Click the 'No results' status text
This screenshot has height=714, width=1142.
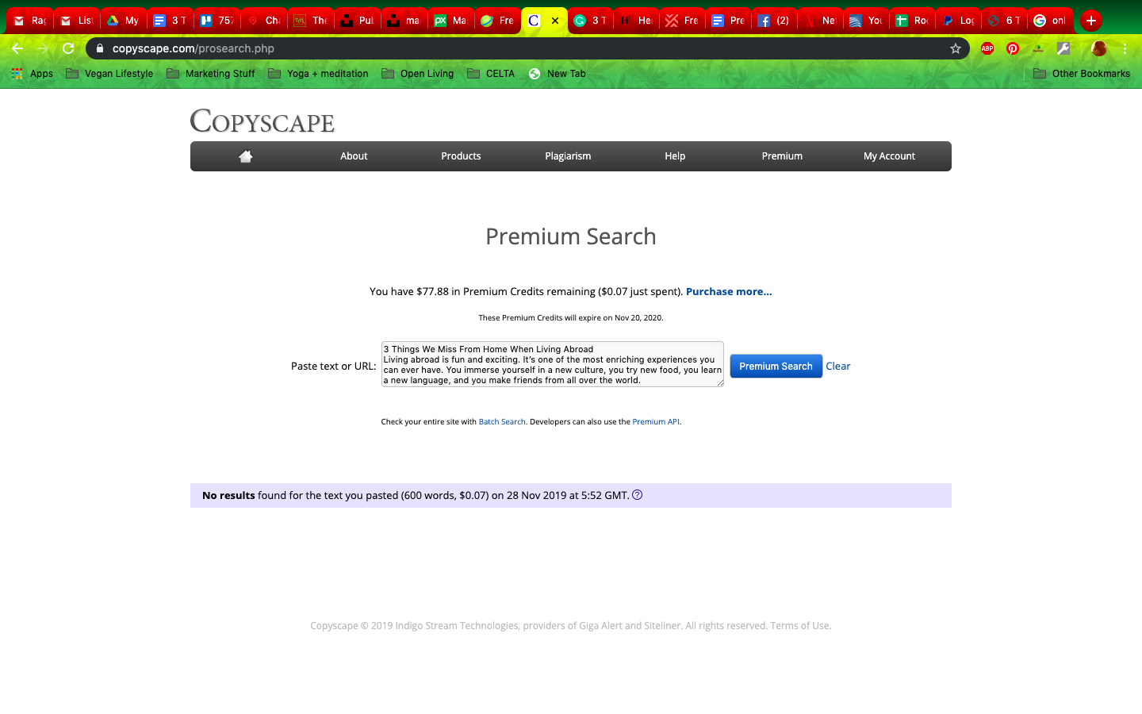(228, 496)
